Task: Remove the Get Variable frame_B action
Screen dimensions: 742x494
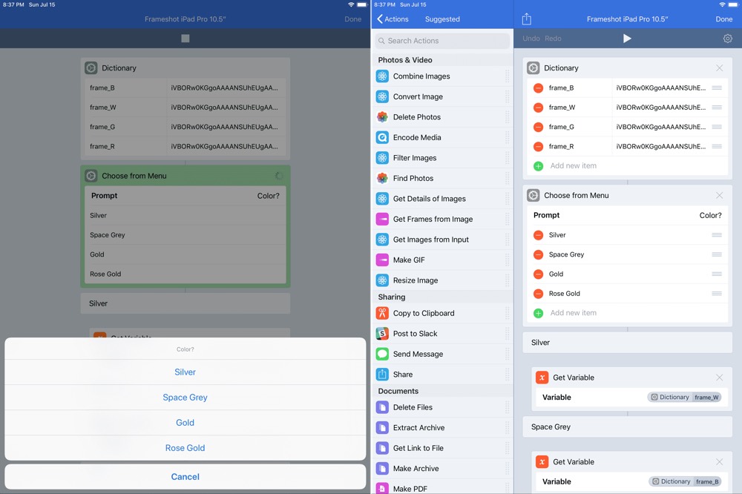Action: (x=719, y=462)
